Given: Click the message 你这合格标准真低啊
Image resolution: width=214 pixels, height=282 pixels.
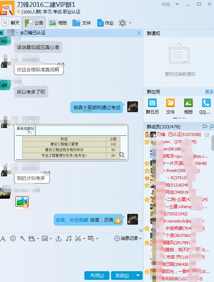Looking at the screenshot, I should click(x=39, y=69).
